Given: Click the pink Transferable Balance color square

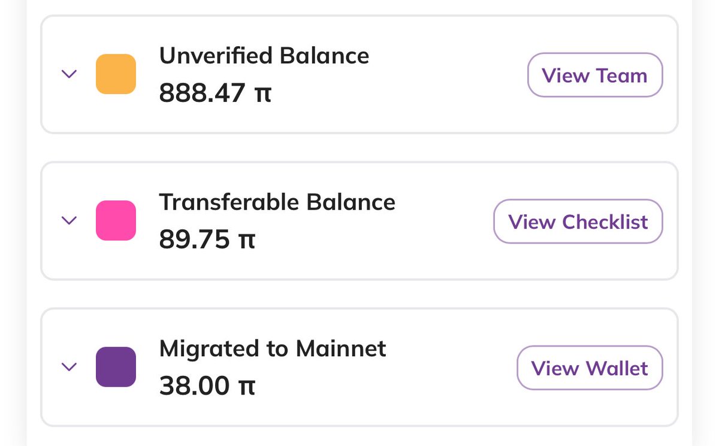Looking at the screenshot, I should click(x=116, y=220).
